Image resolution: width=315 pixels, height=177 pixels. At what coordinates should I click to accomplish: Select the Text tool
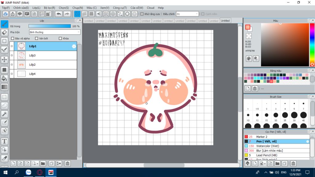[4, 141]
